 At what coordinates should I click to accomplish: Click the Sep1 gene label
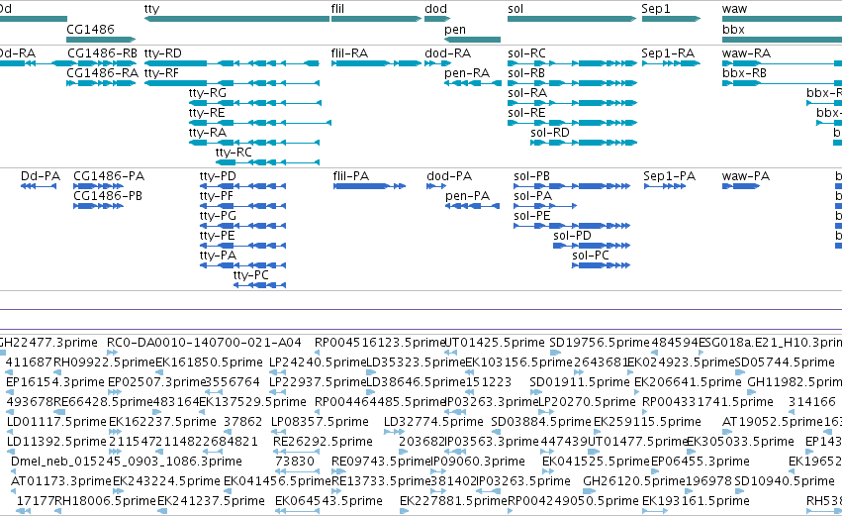656,9
